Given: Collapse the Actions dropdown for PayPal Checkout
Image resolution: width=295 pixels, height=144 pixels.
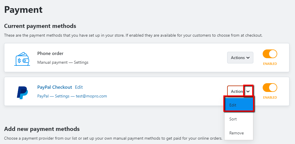Looking at the screenshot, I should [240, 91].
